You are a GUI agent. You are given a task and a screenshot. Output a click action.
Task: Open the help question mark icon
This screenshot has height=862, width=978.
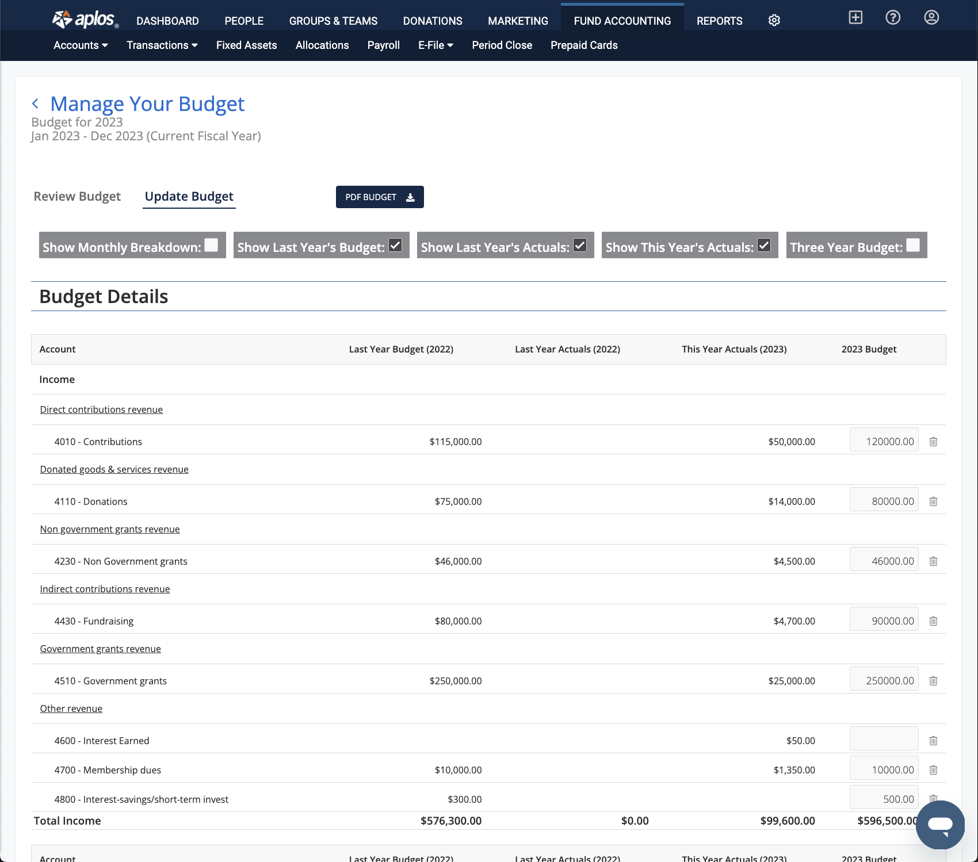click(892, 17)
